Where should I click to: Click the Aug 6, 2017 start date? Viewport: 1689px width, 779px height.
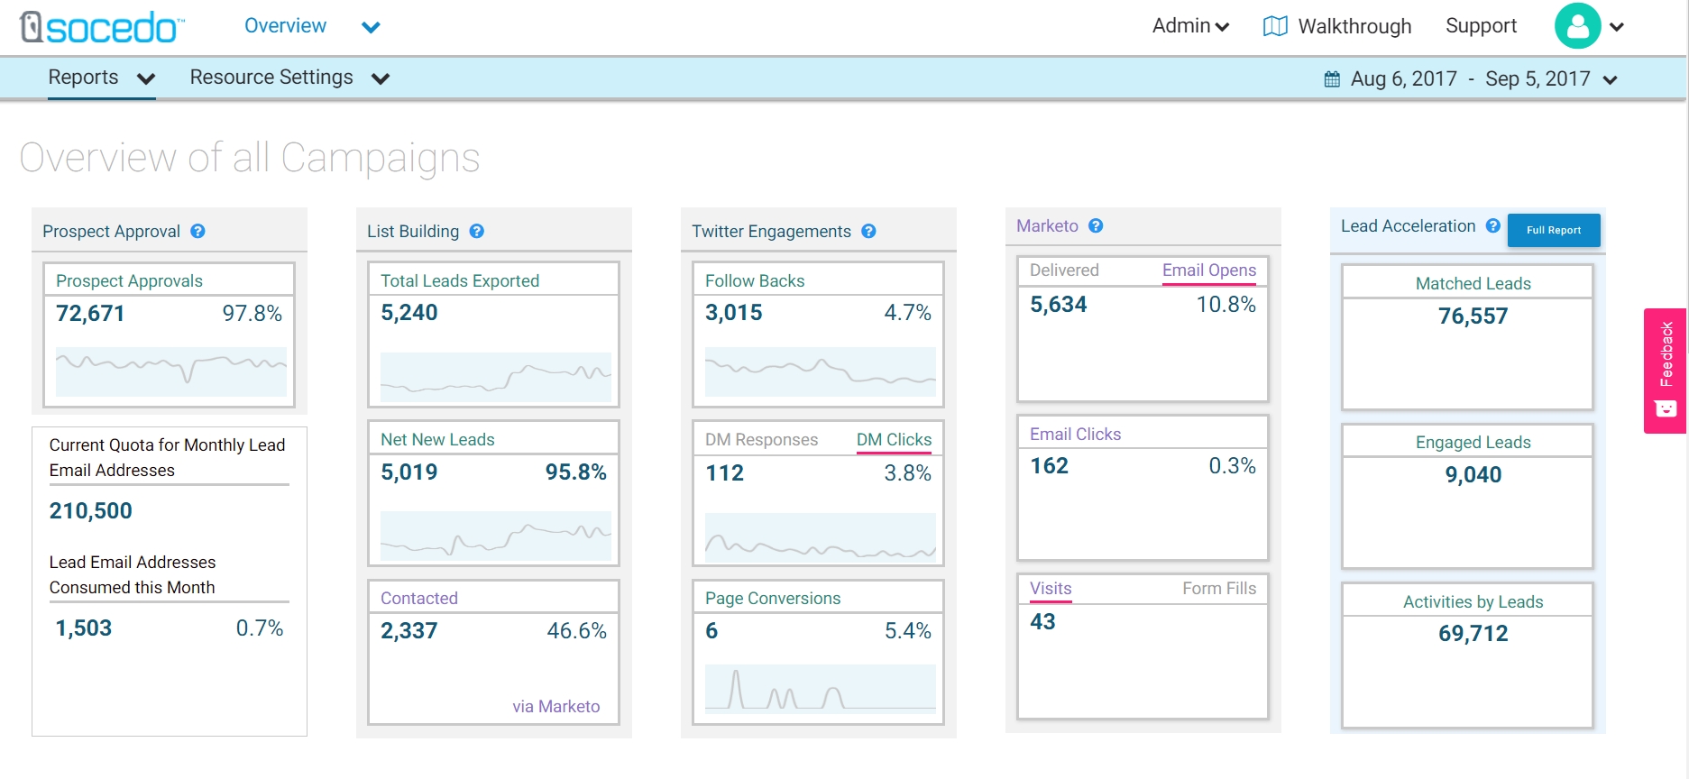click(1403, 79)
